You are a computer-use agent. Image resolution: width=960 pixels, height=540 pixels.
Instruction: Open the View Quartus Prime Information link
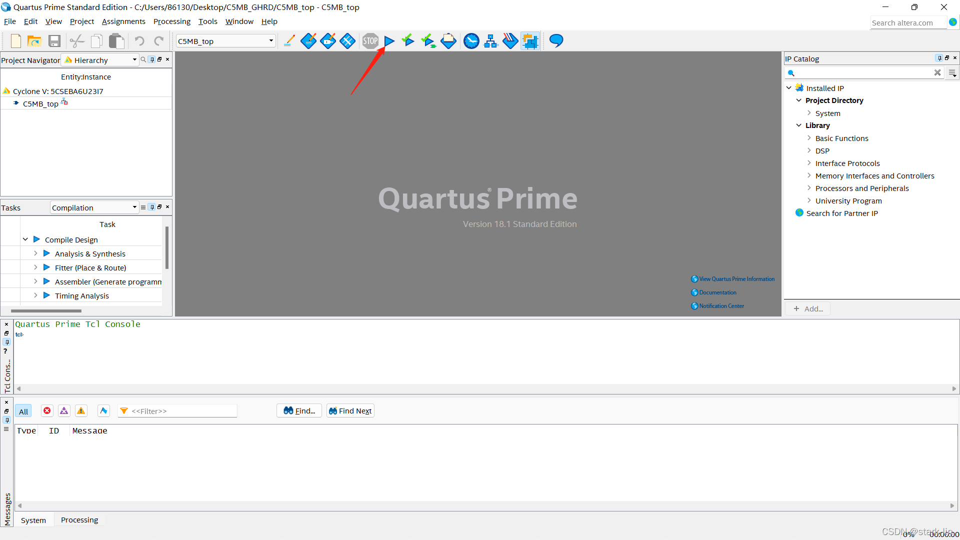(x=732, y=279)
